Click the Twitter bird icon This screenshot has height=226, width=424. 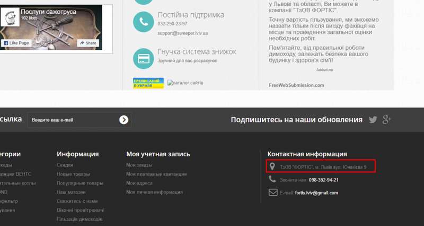(373, 120)
